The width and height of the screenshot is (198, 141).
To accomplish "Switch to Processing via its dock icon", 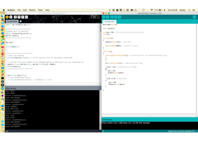I will click(x=3, y=85).
